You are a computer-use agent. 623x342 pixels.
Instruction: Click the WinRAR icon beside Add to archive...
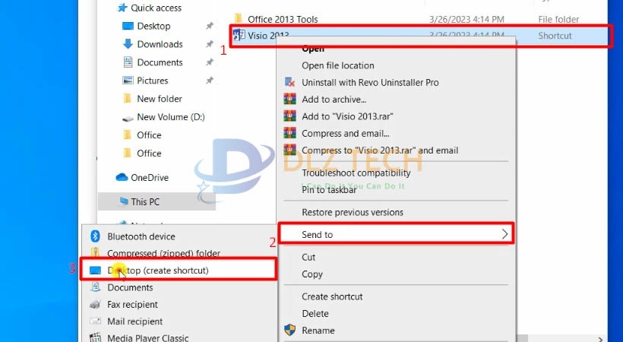pos(289,99)
